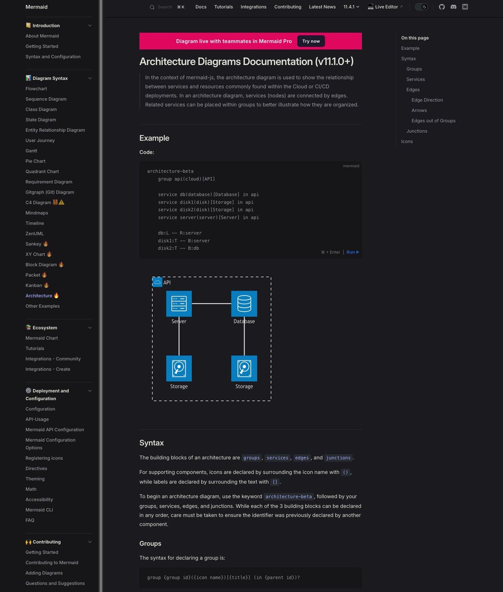Click the Server icon in diagram
503x592 pixels.
pos(179,303)
